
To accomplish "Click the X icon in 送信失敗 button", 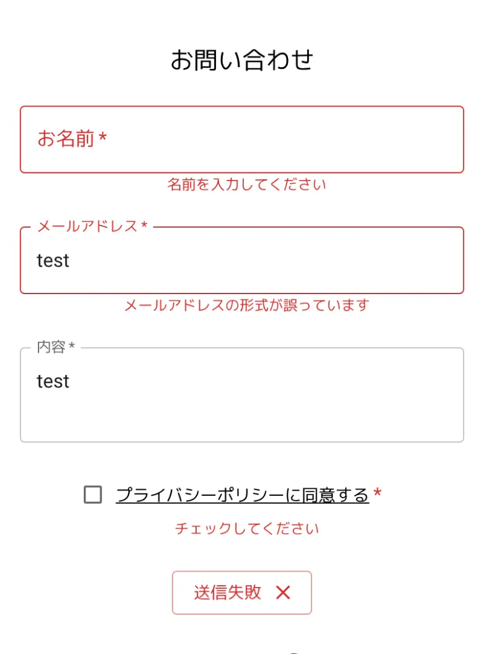I will coord(283,593).
